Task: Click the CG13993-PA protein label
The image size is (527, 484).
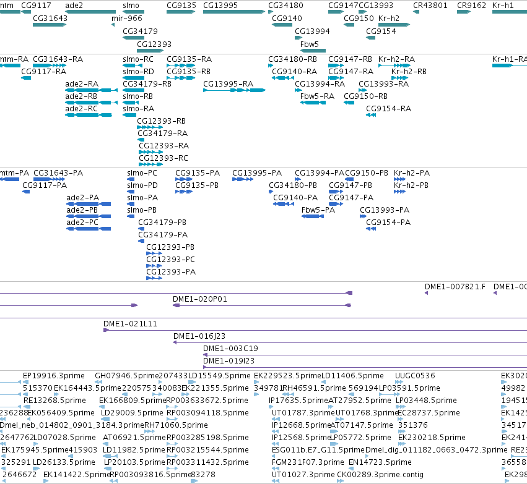Action: click(x=385, y=210)
